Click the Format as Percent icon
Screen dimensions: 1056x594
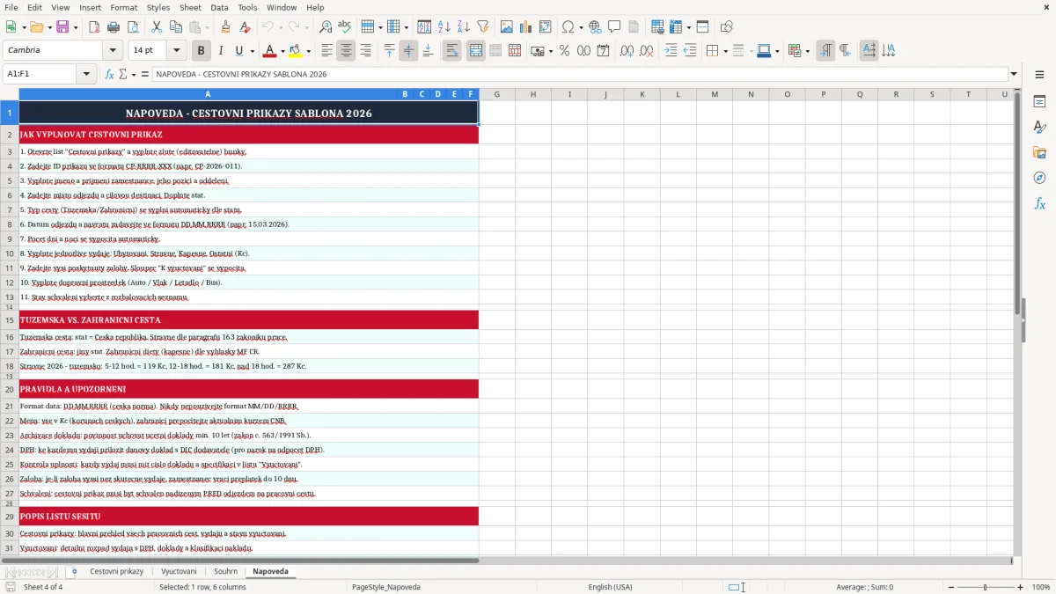tap(564, 51)
